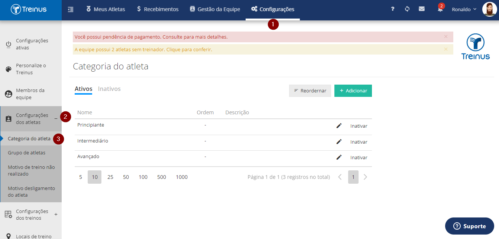Open the notifications bell with badge
499x239 pixels.
440,9
